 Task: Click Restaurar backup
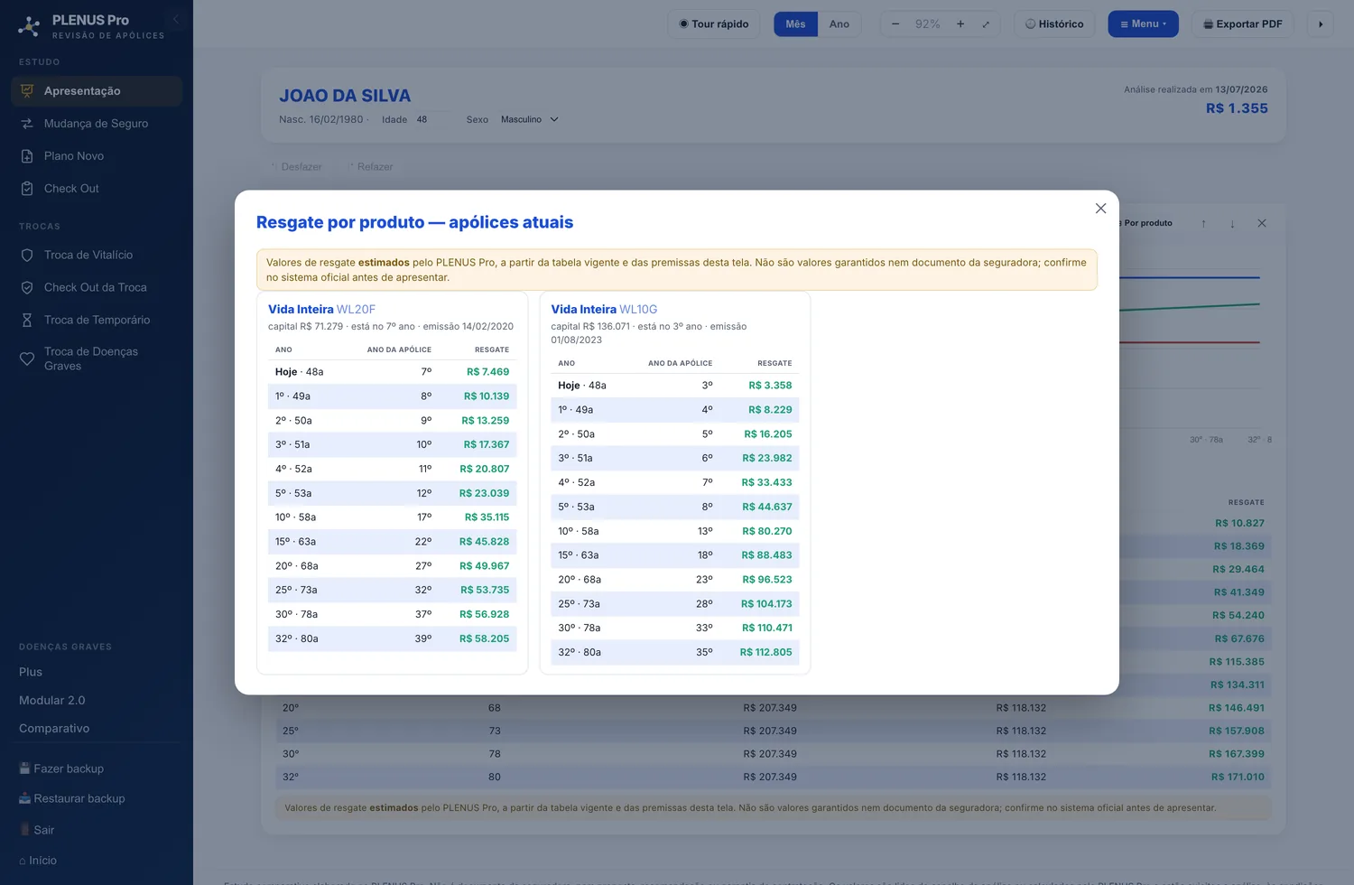coord(72,798)
